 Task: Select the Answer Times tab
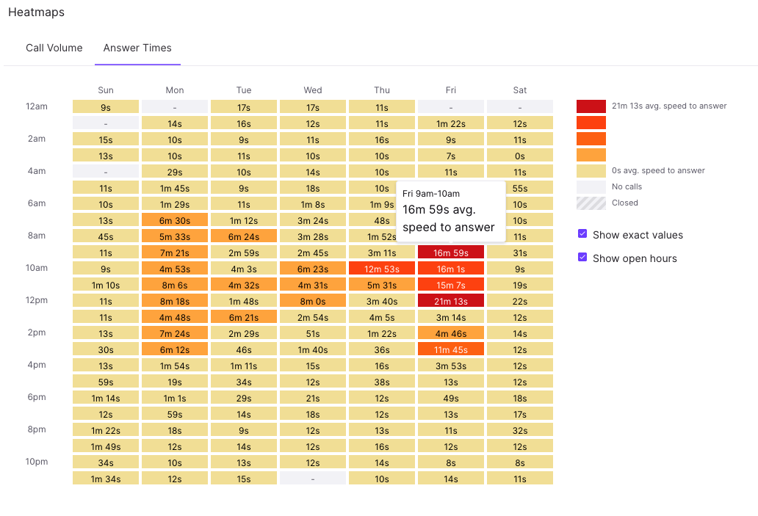[137, 48]
